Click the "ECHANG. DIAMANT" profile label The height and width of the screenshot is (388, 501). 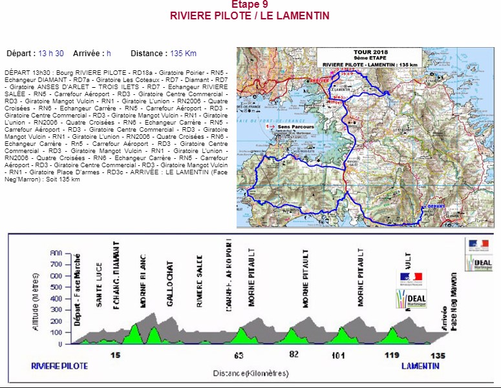pos(116,275)
